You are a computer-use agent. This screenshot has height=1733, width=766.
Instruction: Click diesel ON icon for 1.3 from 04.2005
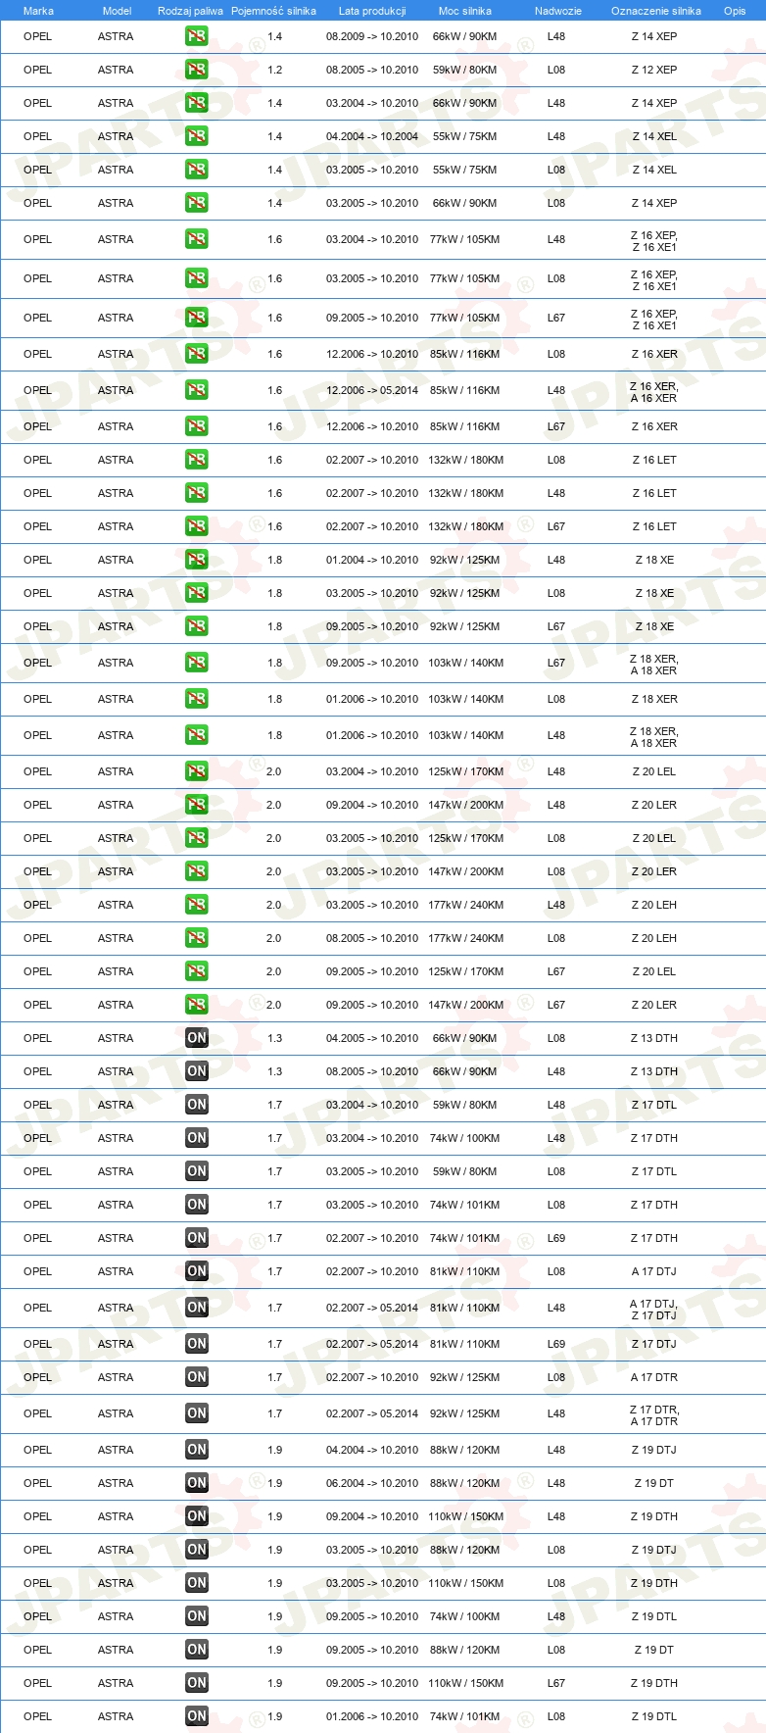point(197,1038)
